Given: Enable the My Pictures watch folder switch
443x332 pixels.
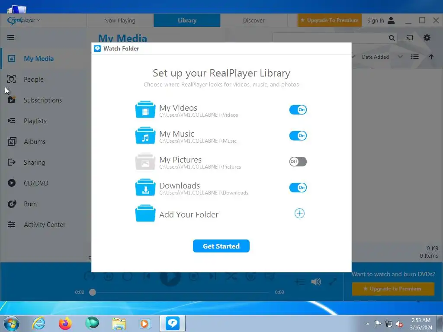Looking at the screenshot, I should pos(298,162).
